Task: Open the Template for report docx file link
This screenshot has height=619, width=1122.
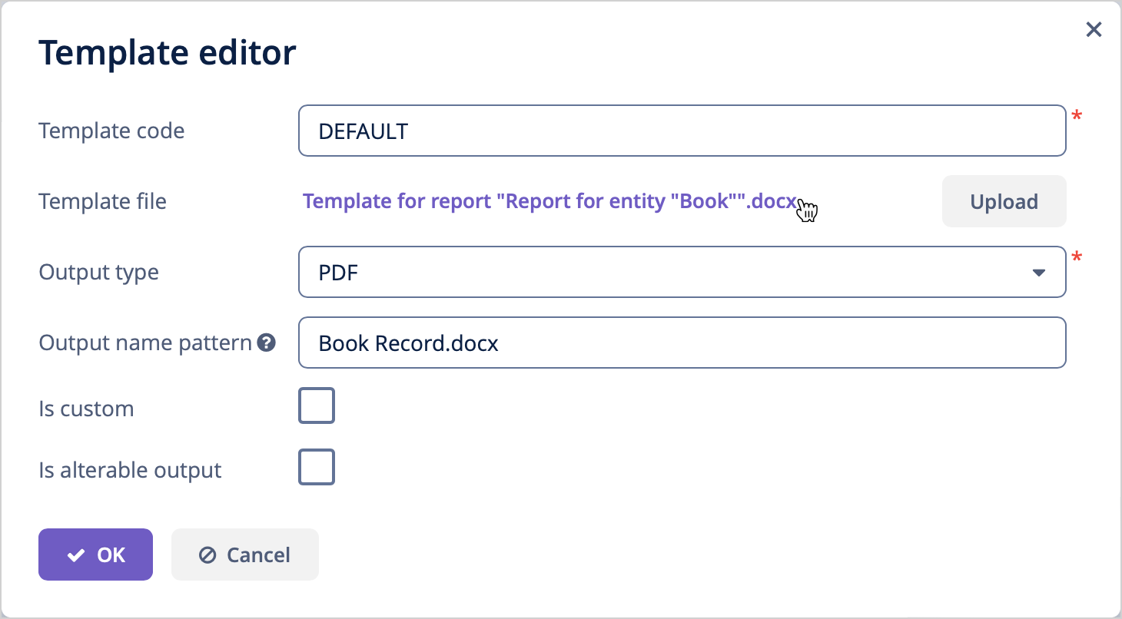Action: pos(550,201)
